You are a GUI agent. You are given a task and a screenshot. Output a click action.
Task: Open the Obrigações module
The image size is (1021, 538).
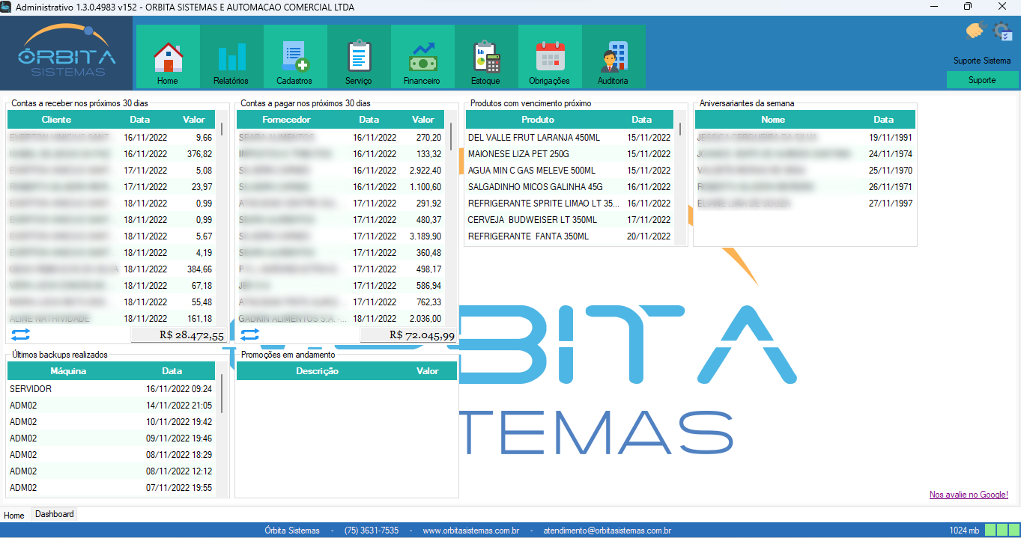(x=549, y=56)
